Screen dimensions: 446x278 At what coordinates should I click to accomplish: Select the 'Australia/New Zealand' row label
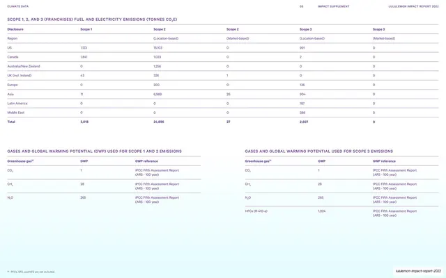(x=24, y=67)
